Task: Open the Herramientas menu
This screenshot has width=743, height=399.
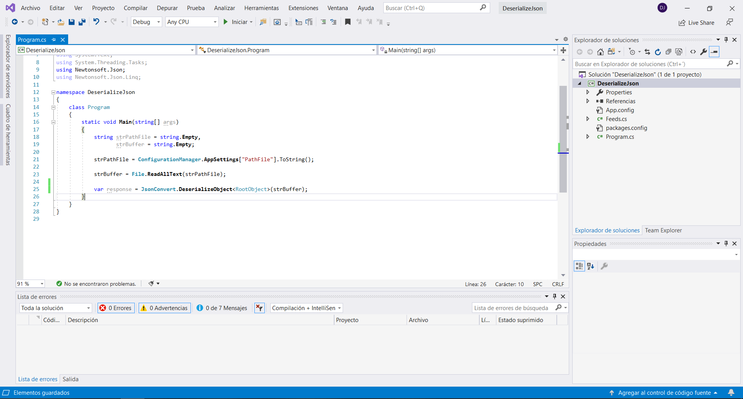Action: 261,8
